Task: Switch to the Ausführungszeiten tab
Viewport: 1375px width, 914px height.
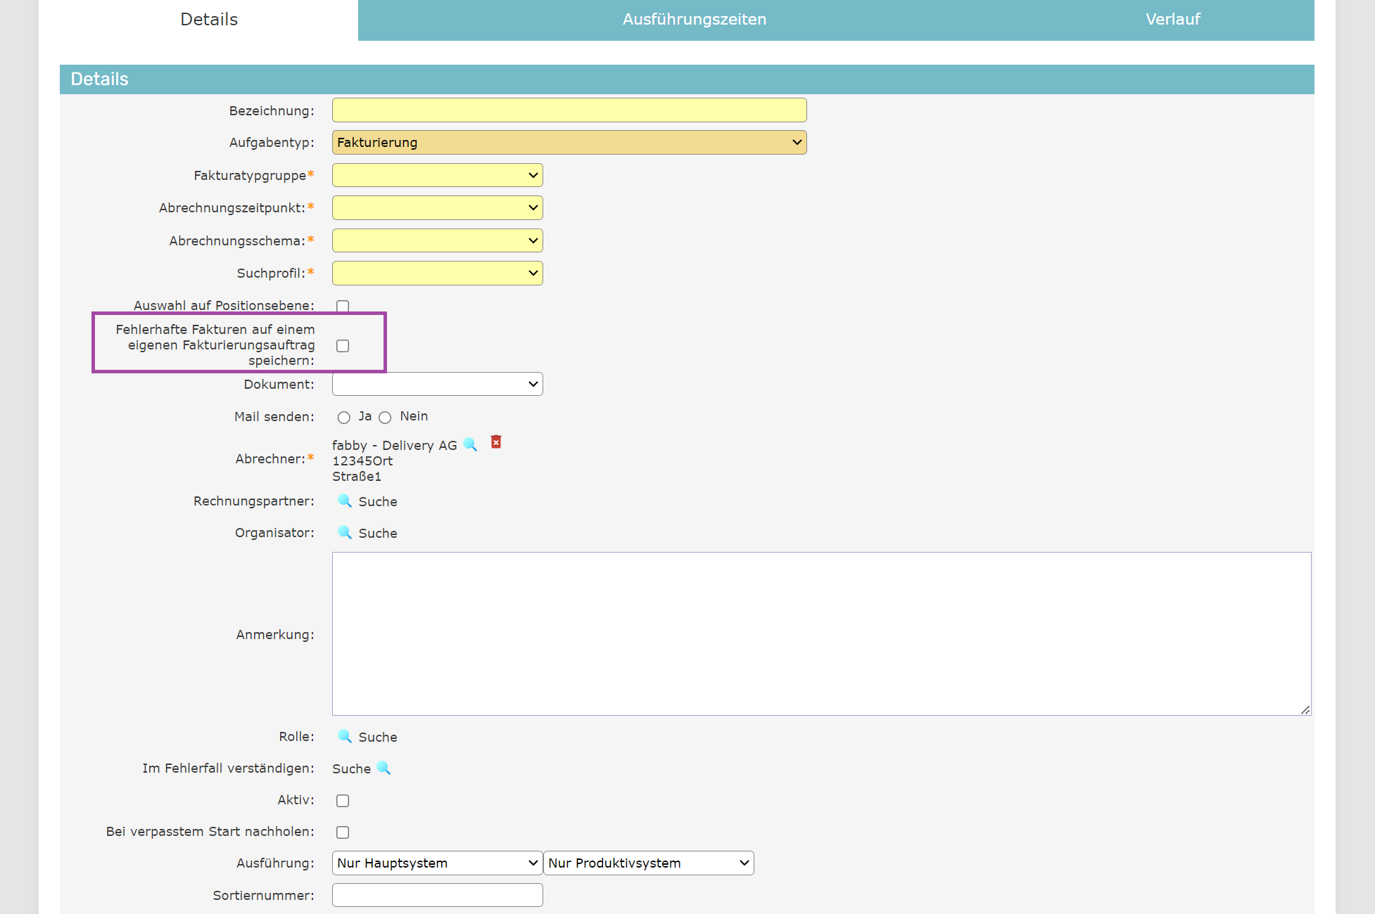Action: point(694,20)
